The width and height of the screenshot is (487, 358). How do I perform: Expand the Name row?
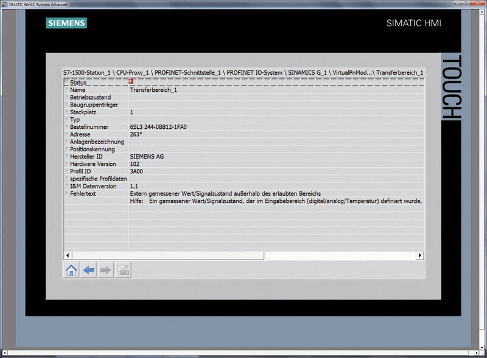66,89
